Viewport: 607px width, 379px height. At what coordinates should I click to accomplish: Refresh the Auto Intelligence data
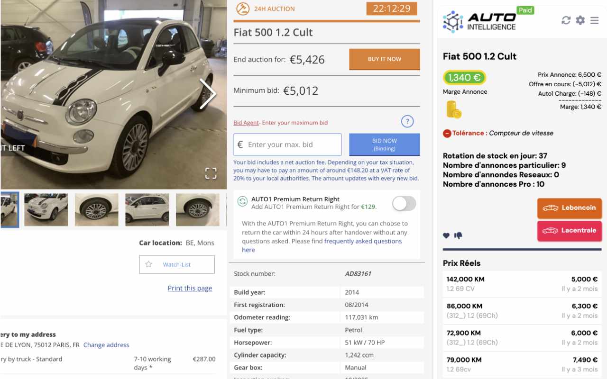565,21
